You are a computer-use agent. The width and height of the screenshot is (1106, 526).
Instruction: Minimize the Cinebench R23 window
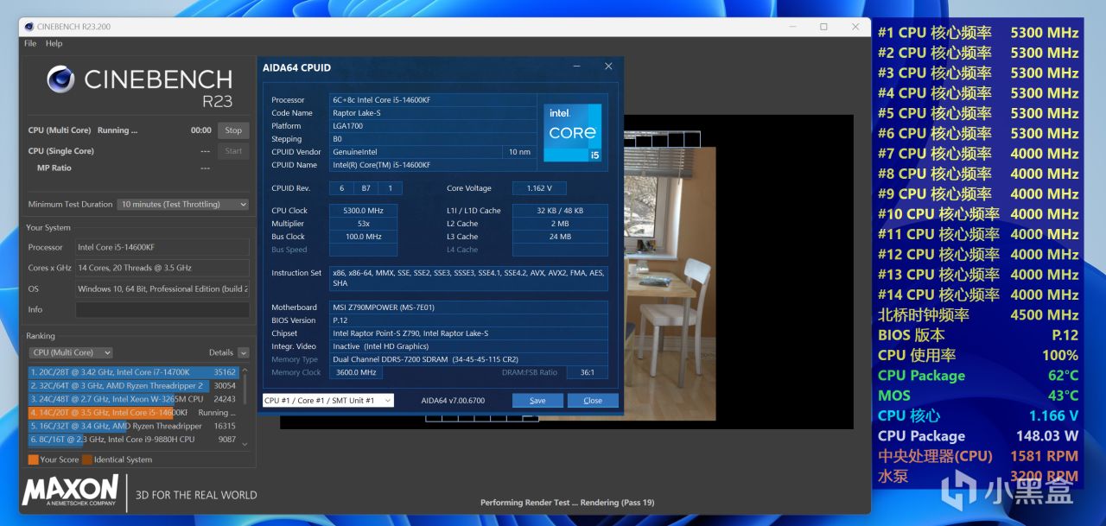792,27
